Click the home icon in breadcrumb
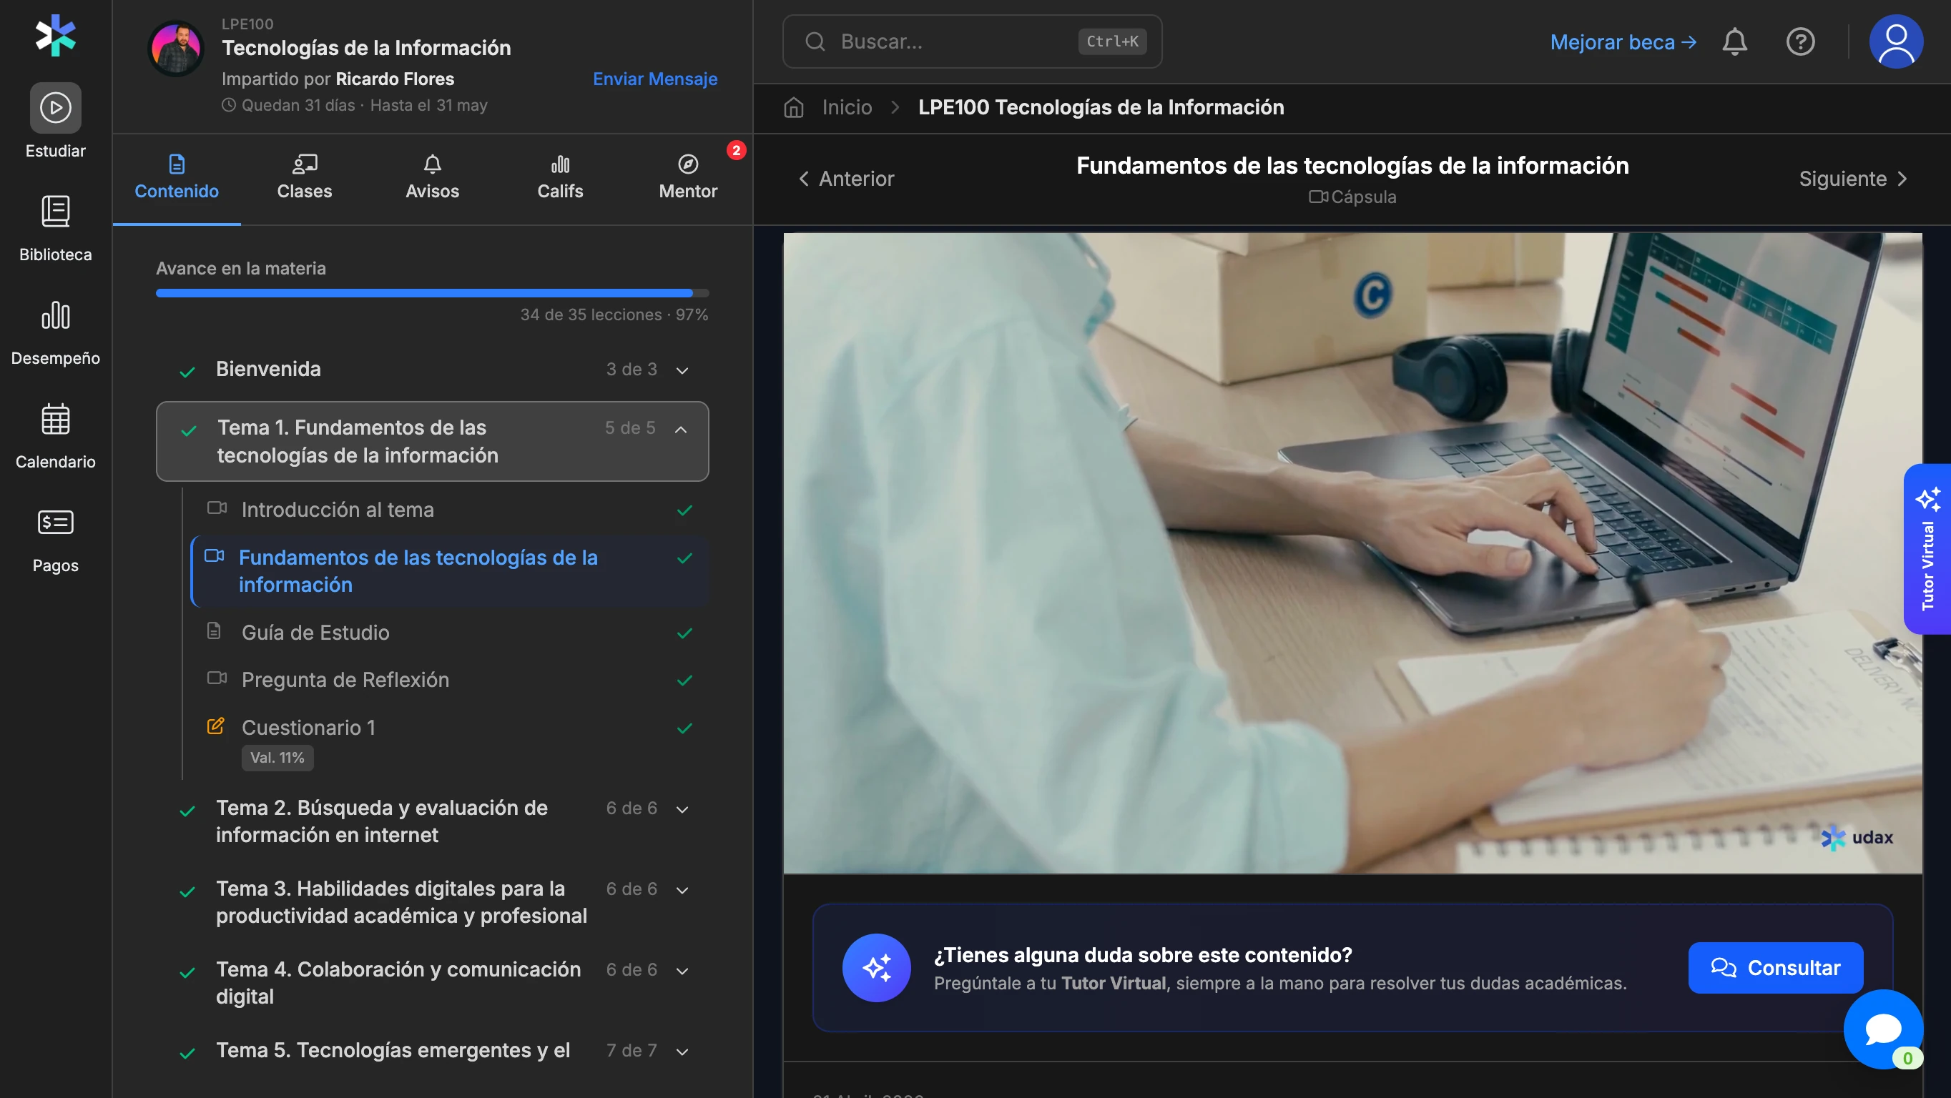Screen dimensions: 1951x1098 pos(793,107)
